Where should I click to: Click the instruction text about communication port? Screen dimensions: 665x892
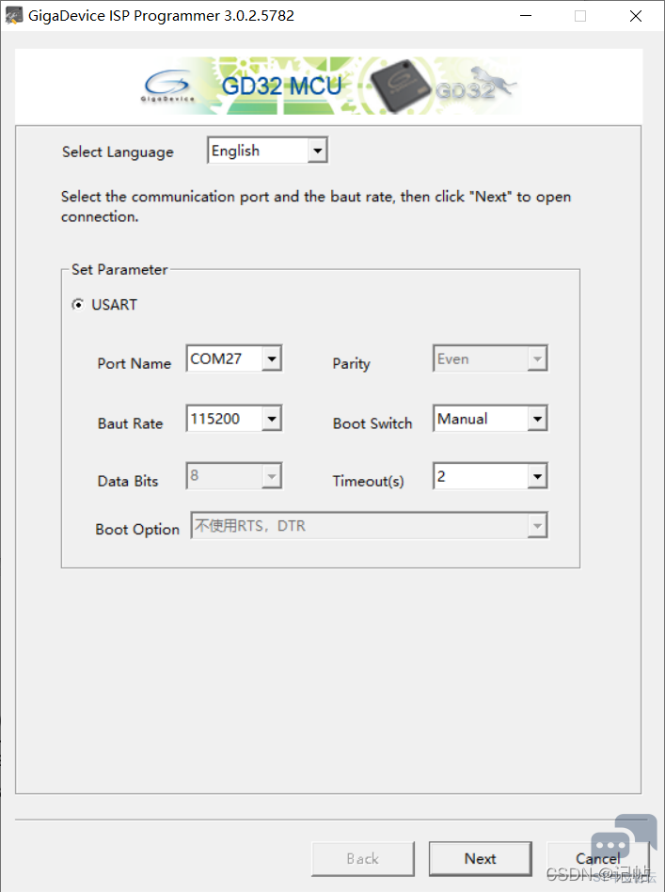click(x=316, y=206)
